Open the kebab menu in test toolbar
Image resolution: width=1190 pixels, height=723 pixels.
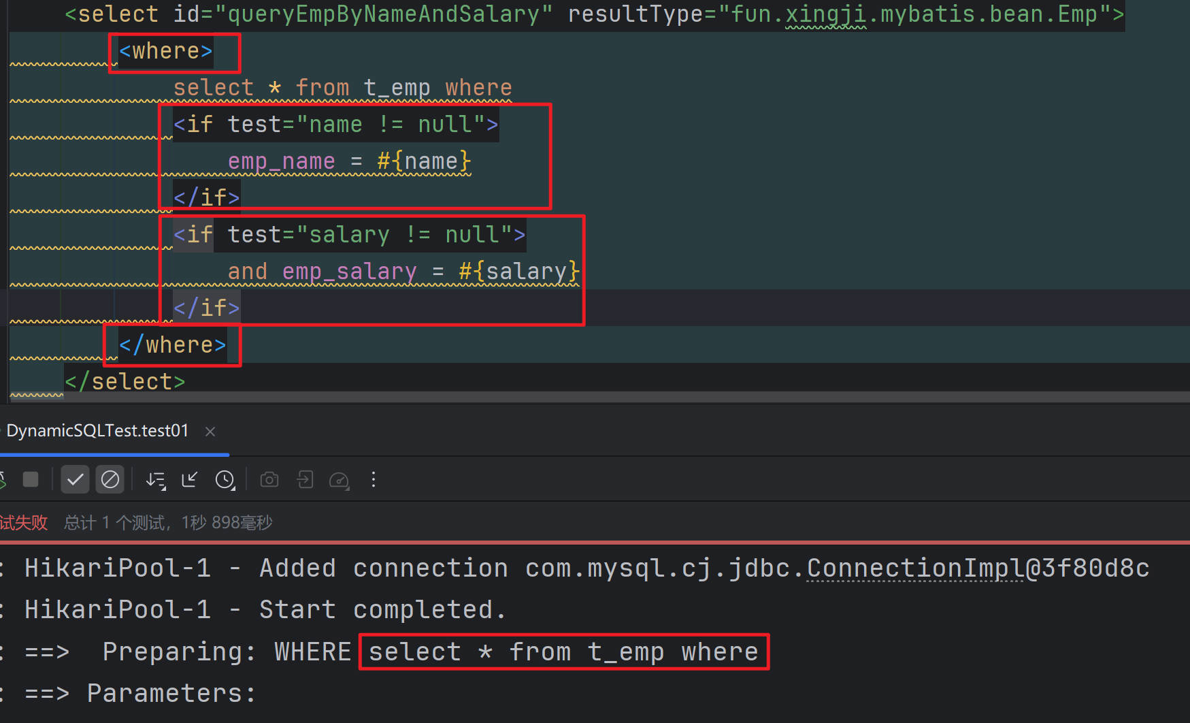click(x=373, y=479)
